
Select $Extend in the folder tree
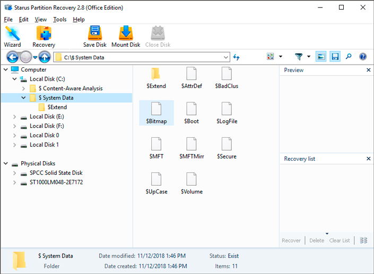tap(57, 107)
